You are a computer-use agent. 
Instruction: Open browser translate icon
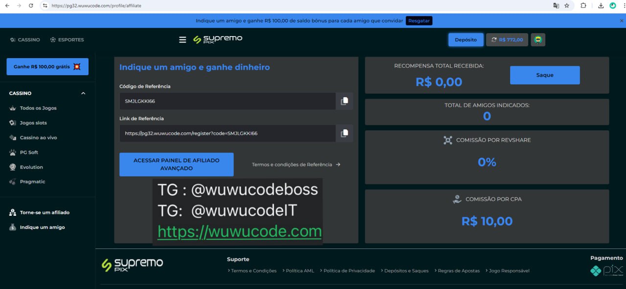coord(556,6)
